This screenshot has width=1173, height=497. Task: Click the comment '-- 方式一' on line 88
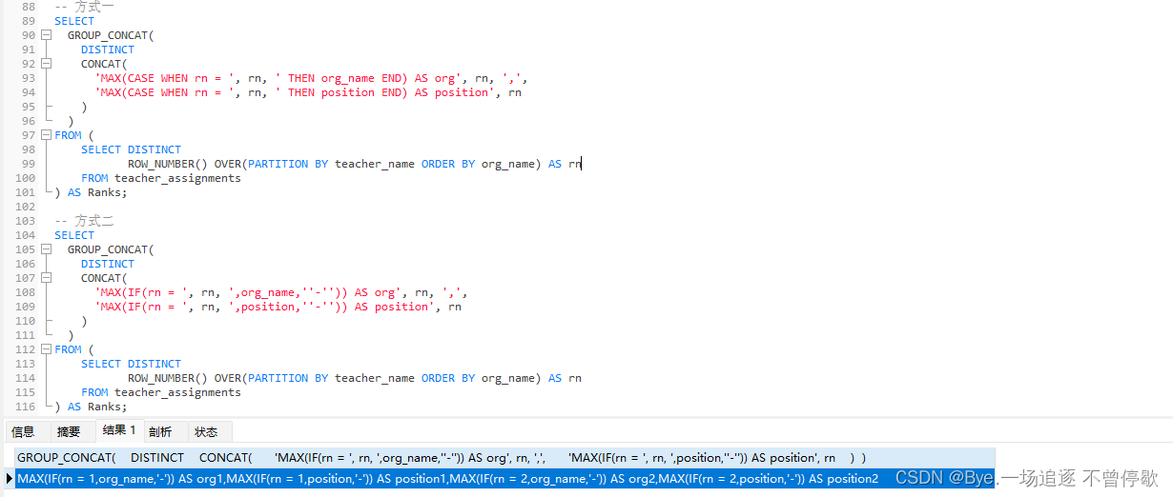click(84, 7)
